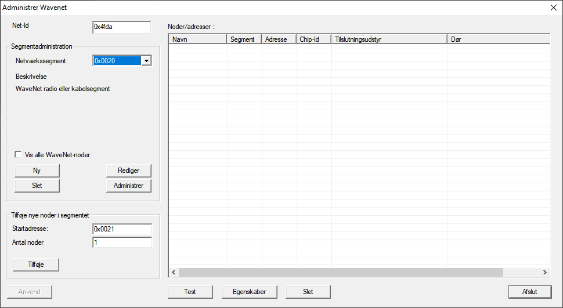Click Slet below the node list
The image size is (563, 308).
[x=308, y=291]
